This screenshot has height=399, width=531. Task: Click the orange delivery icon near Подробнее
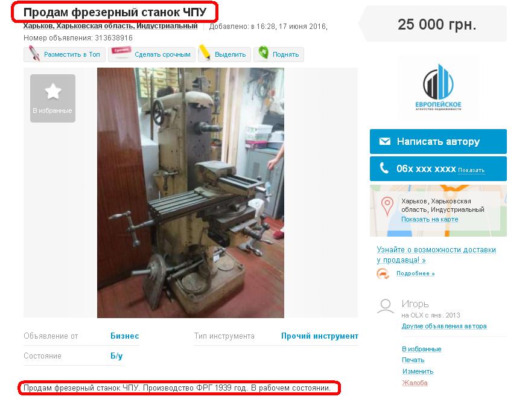coord(383,273)
